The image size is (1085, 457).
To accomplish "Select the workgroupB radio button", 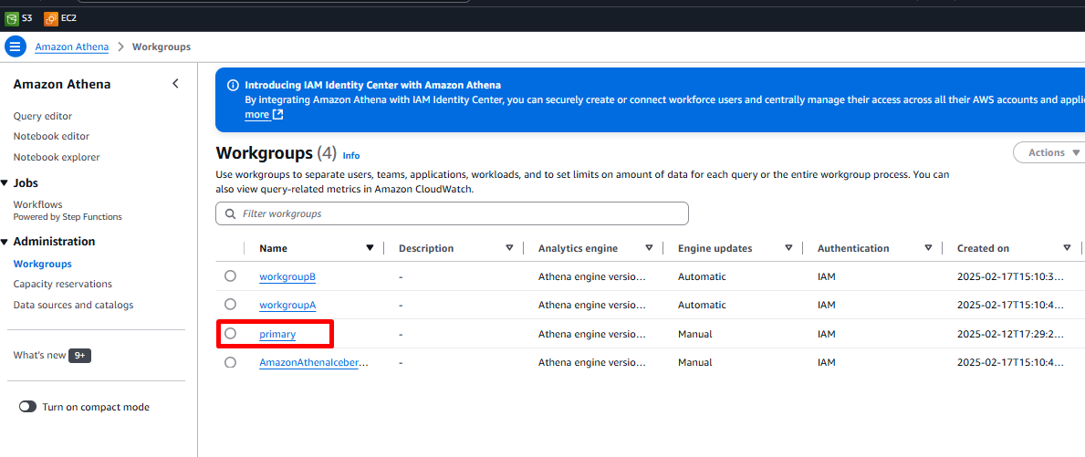I will tap(230, 275).
